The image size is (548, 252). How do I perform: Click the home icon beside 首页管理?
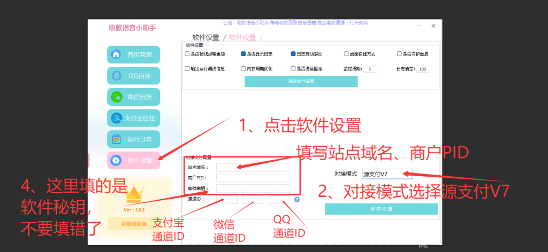116,54
